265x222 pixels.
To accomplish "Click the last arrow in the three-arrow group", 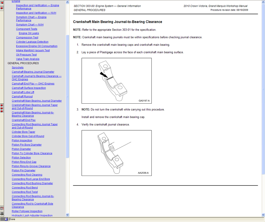I will [x=2, y=111].
